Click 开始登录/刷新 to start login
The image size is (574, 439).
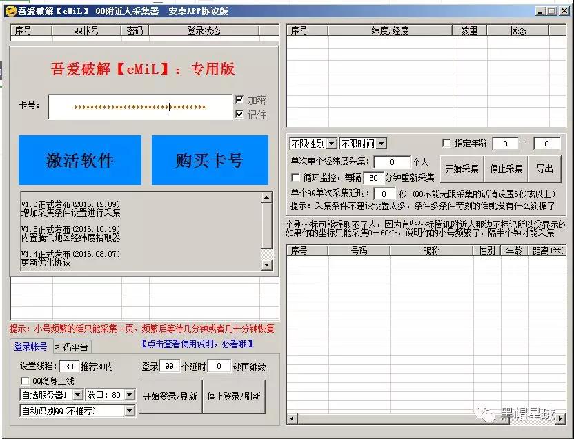click(170, 398)
